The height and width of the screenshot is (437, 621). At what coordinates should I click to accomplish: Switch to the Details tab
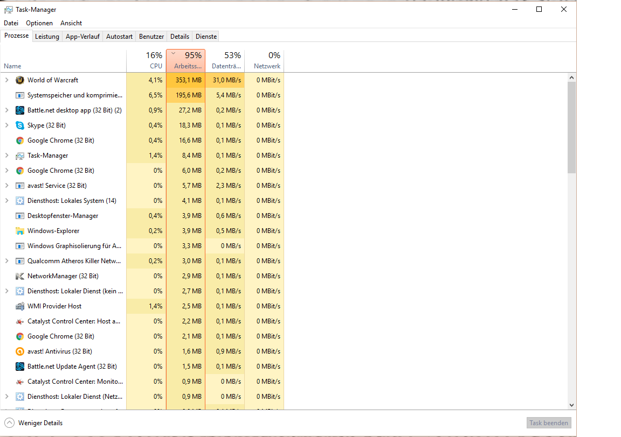pyautogui.click(x=180, y=37)
